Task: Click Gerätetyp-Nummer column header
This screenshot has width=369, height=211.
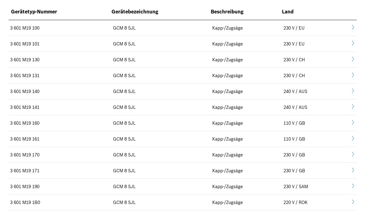Action: click(34, 12)
